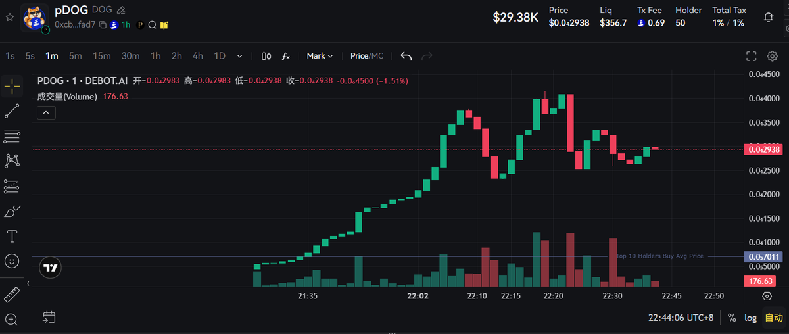789x334 pixels.
Task: Open timezone menu 22:44:06 UTC+8
Action: click(681, 318)
